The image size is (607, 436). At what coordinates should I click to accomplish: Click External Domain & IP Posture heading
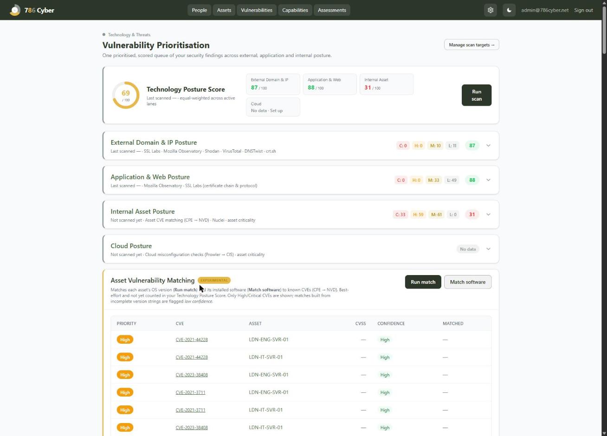(x=154, y=142)
